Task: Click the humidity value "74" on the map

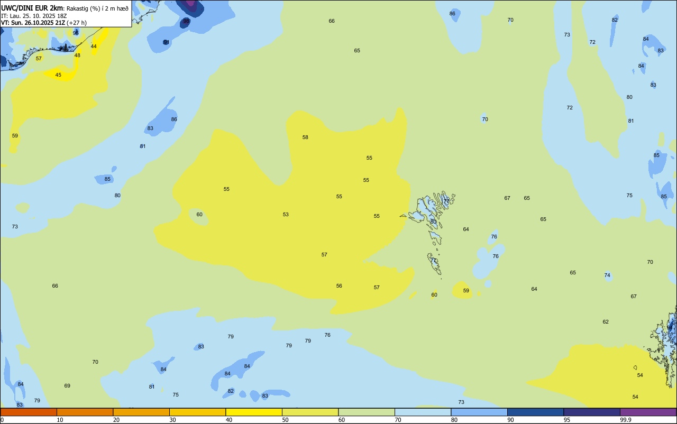Action: [607, 275]
